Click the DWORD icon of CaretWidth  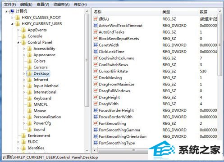click(x=96, y=45)
